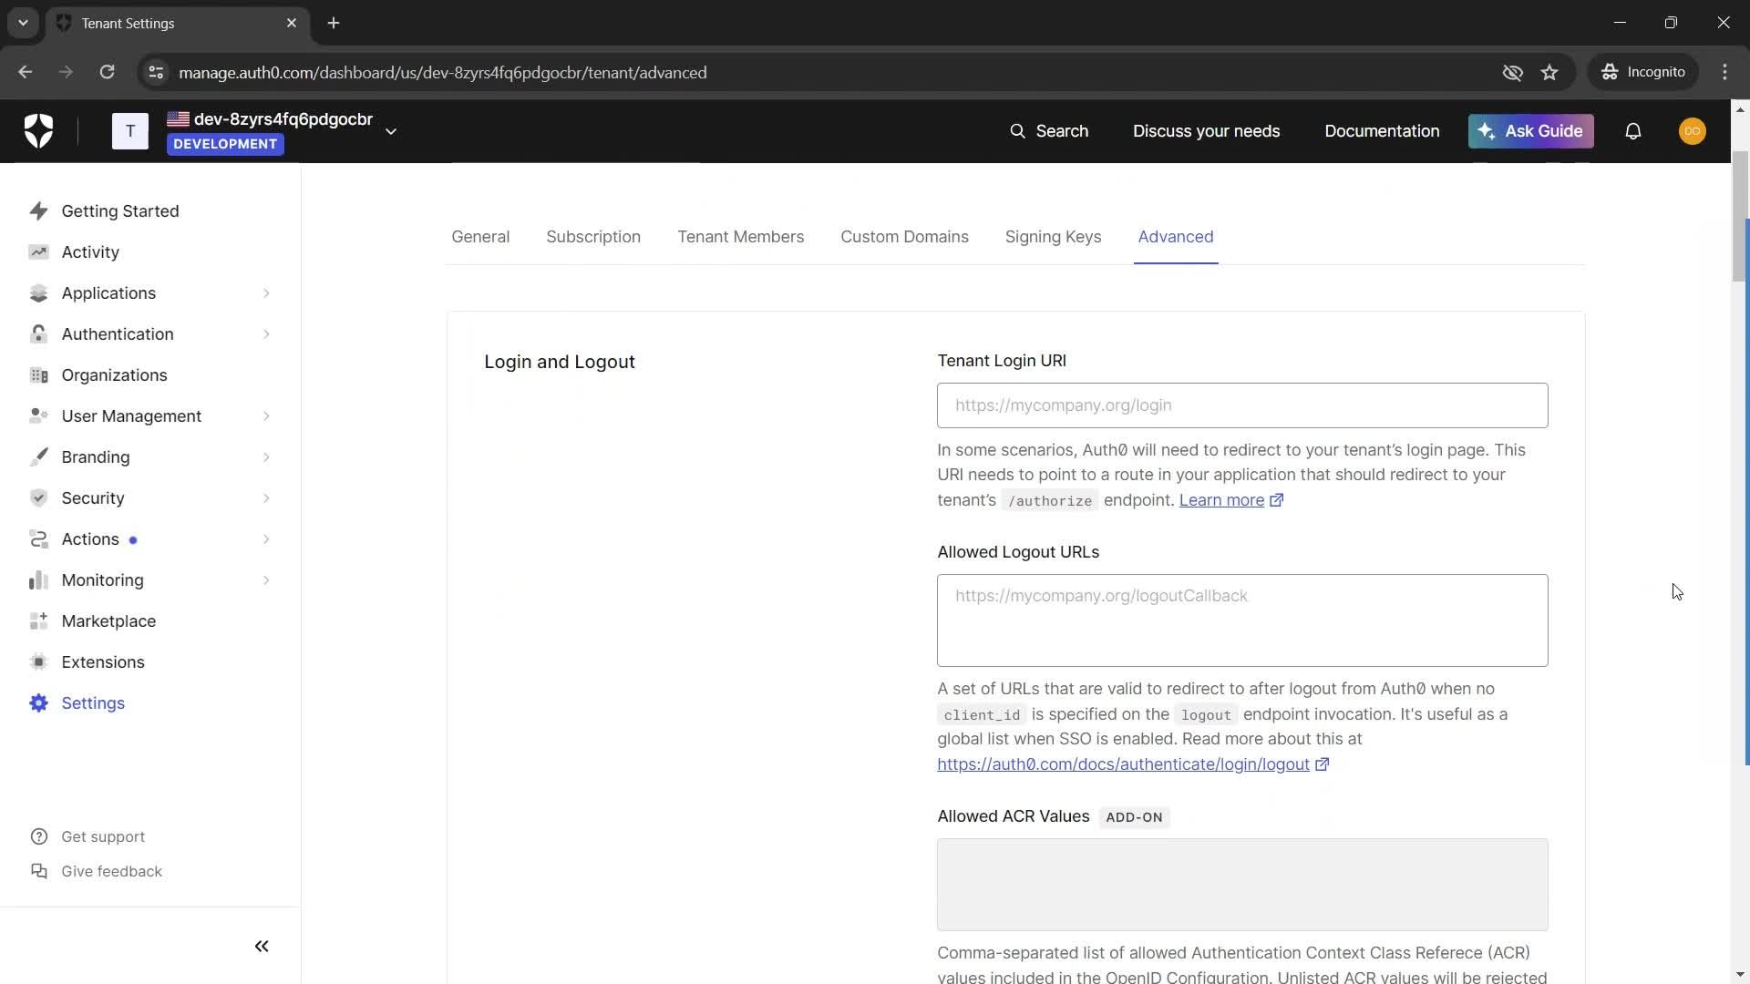This screenshot has height=984, width=1750.
Task: Select the Advanced tab
Action: coord(1176,237)
